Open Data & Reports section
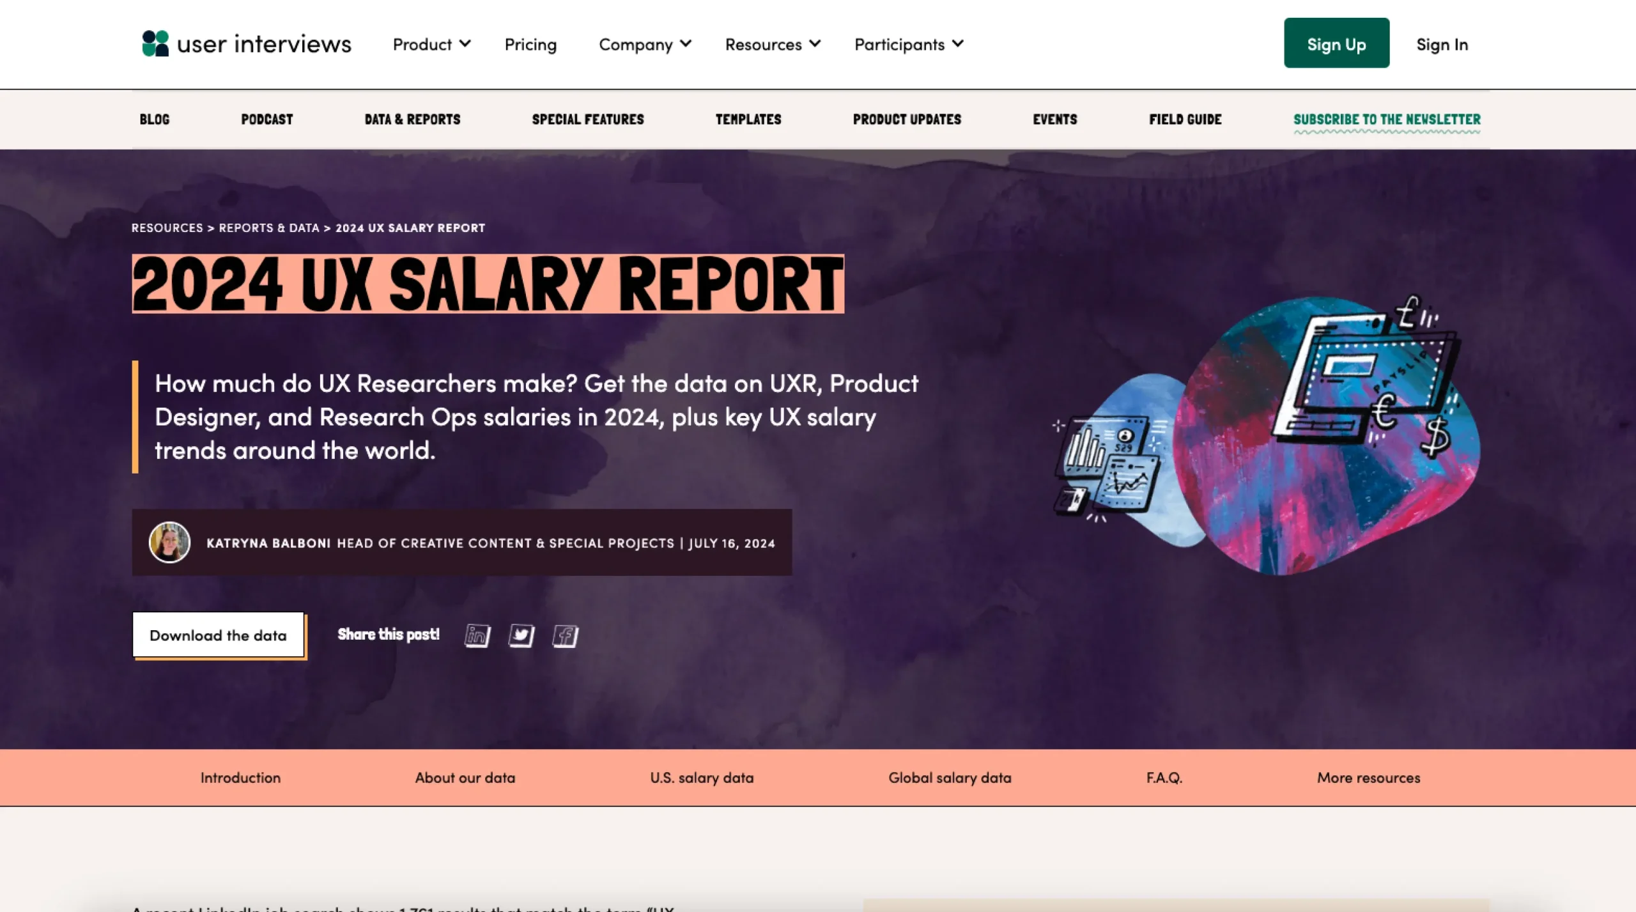This screenshot has width=1636, height=912. (412, 119)
